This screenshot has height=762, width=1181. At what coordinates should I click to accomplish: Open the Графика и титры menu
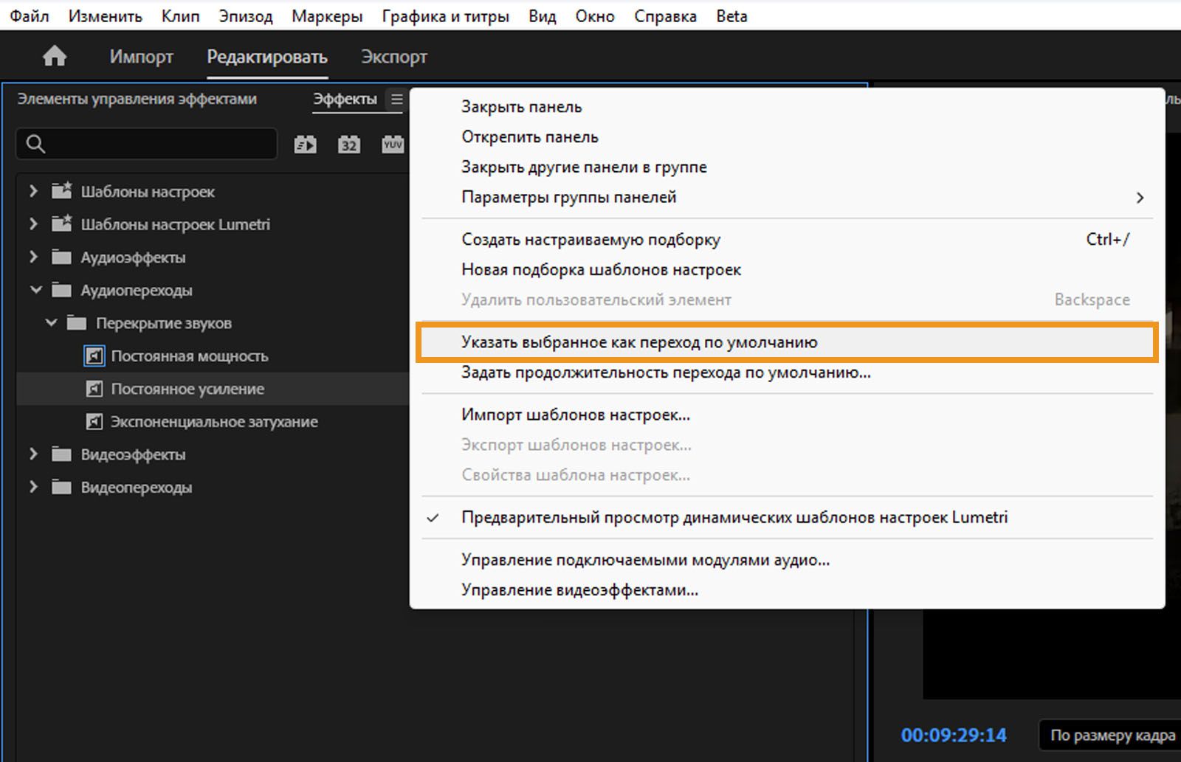(x=446, y=16)
